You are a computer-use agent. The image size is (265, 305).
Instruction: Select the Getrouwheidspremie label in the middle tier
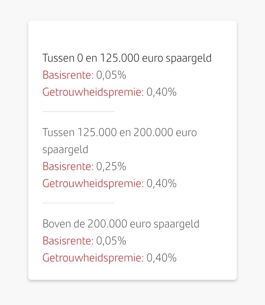pyautogui.click(x=93, y=183)
